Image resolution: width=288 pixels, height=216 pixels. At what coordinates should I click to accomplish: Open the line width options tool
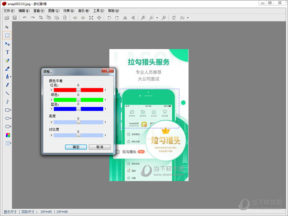(7, 143)
